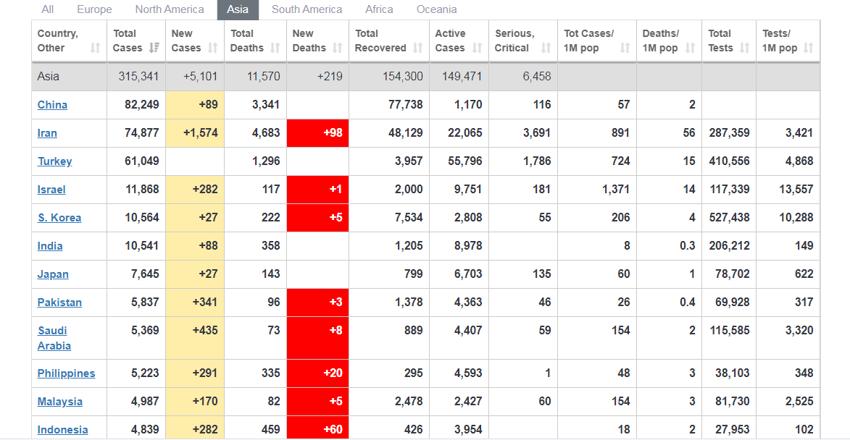This screenshot has height=440, width=850.
Task: Open the Pakistan country link
Action: pyautogui.click(x=59, y=302)
